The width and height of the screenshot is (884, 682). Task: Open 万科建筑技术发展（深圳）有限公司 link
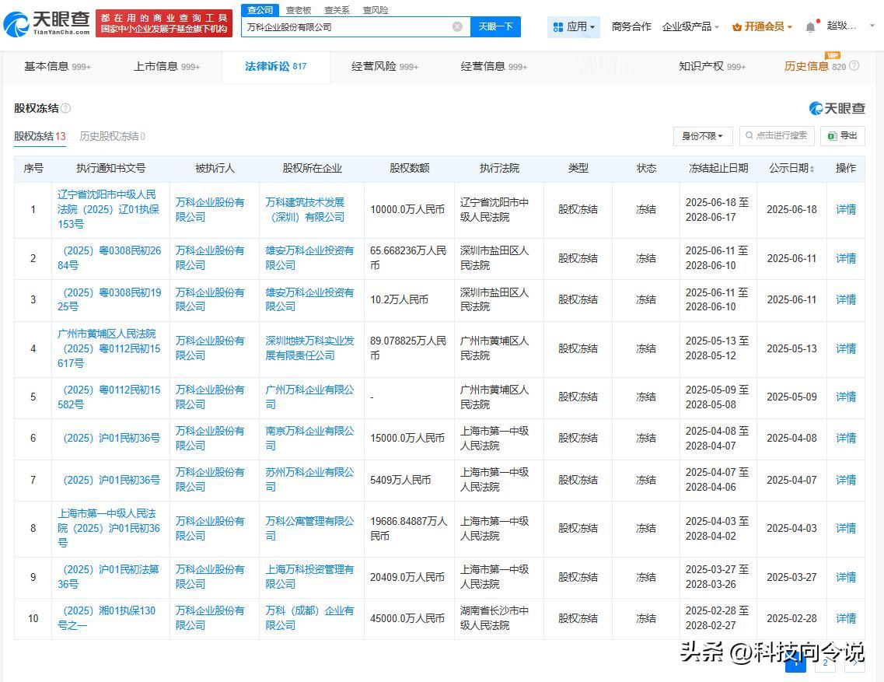(x=305, y=209)
